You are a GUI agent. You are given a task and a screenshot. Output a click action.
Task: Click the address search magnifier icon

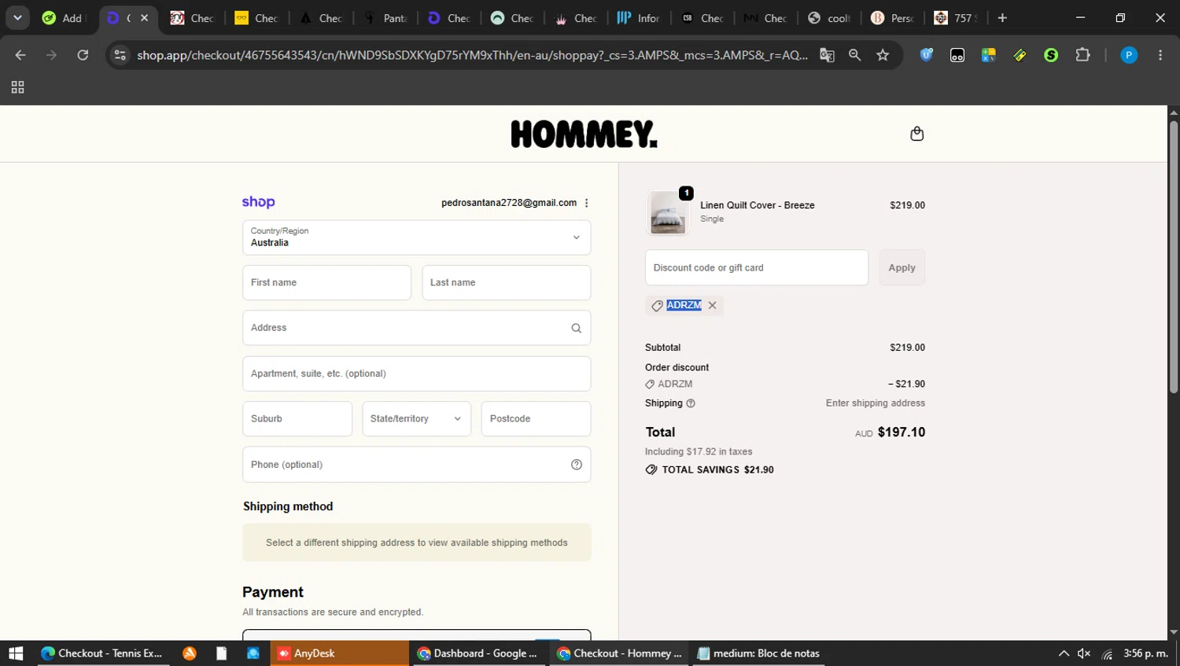click(x=576, y=328)
